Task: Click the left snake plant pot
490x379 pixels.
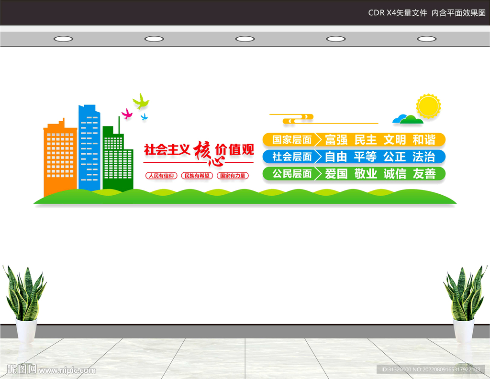Action: click(x=27, y=330)
